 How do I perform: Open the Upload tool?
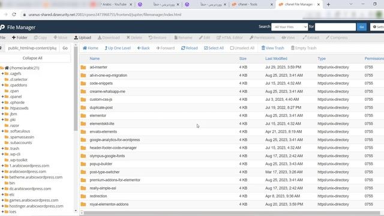tap(83, 37)
